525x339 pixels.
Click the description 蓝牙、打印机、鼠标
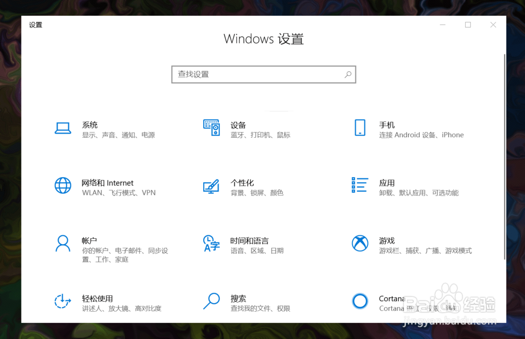pos(260,135)
